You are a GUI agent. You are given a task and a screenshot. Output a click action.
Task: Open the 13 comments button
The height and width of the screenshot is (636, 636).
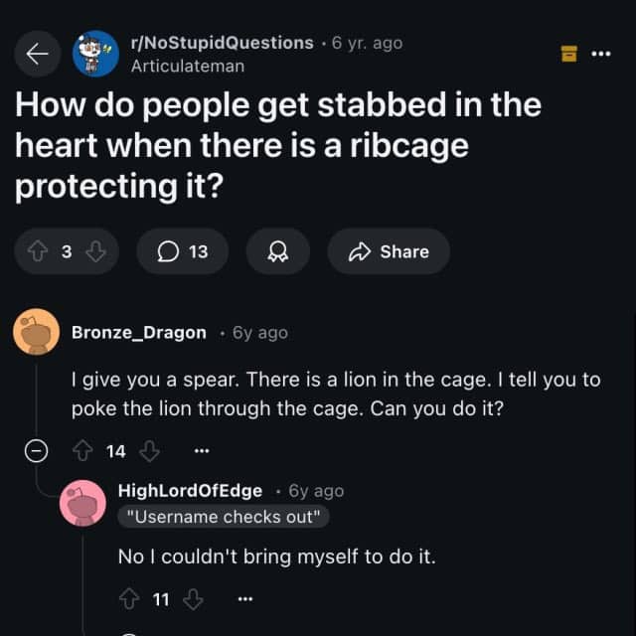(x=183, y=251)
